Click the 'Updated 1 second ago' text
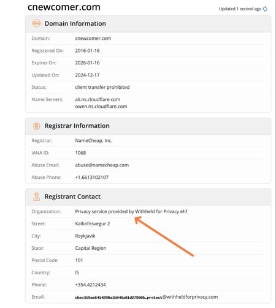This screenshot has width=276, height=308. [240, 9]
